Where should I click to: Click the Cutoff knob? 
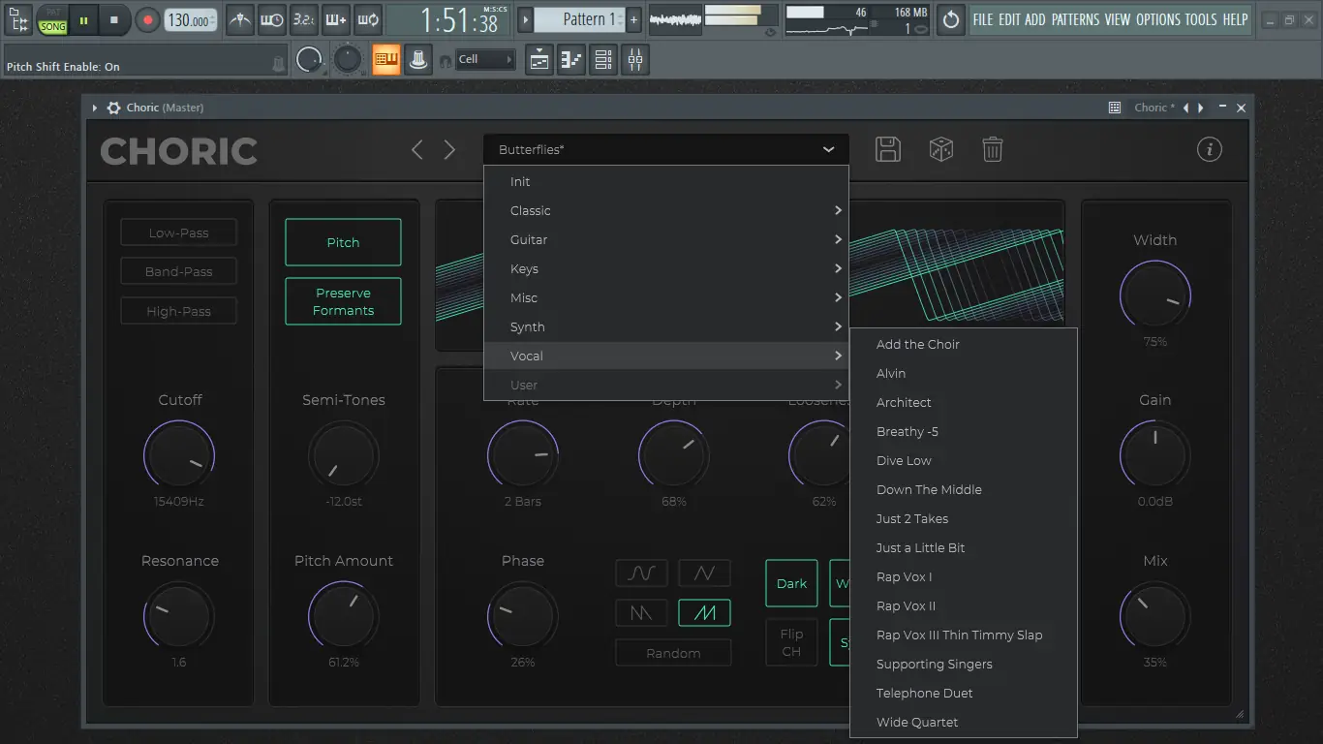pyautogui.click(x=179, y=455)
